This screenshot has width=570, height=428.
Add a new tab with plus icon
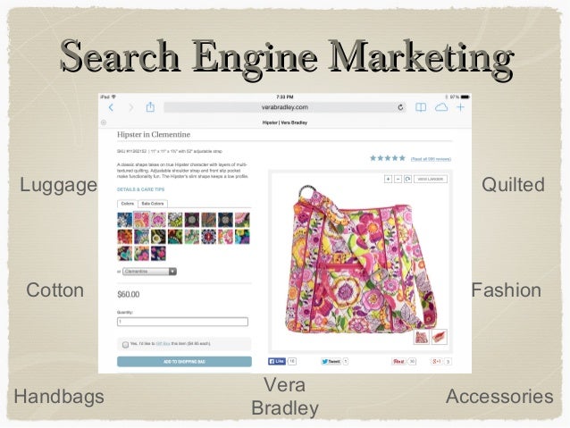click(x=461, y=107)
